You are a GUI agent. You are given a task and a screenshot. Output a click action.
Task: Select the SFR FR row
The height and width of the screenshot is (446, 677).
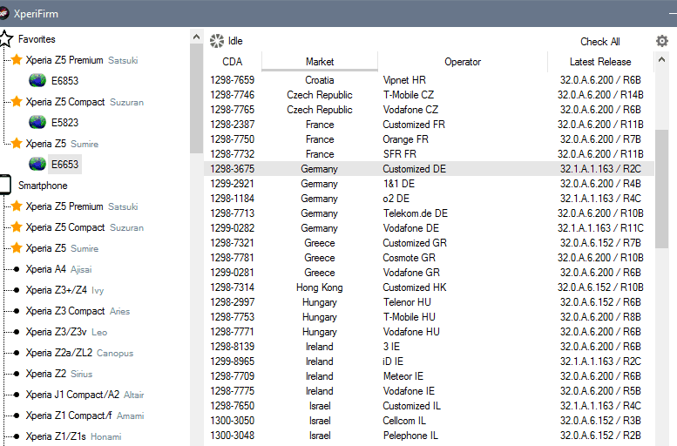(x=429, y=153)
